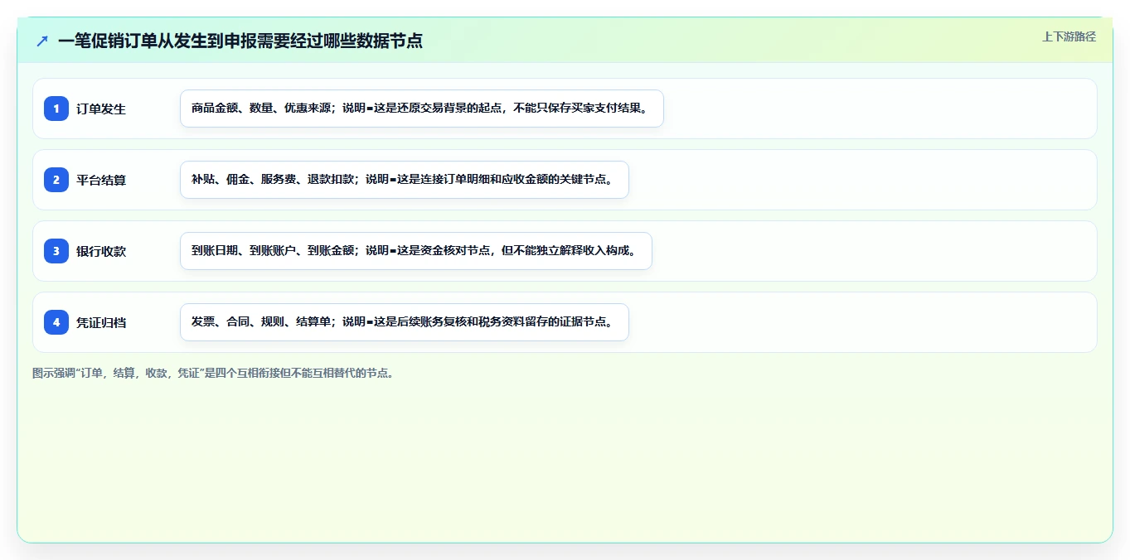Select step badge number 3
The image size is (1130, 560).
tap(56, 251)
